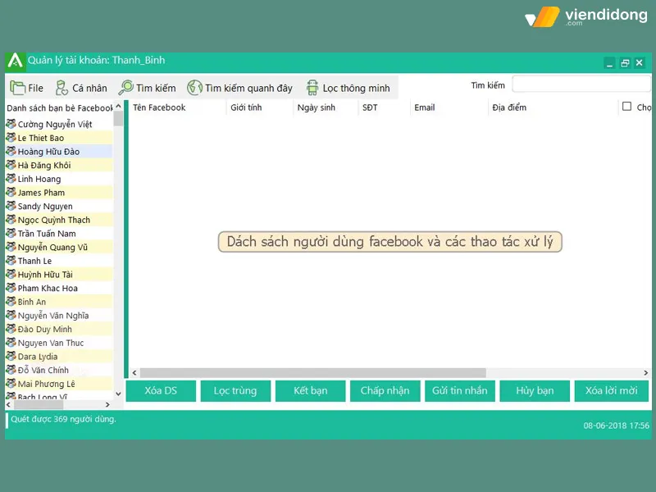Click the friend icon next to Binh An
This screenshot has width=656, height=492.
click(11, 302)
